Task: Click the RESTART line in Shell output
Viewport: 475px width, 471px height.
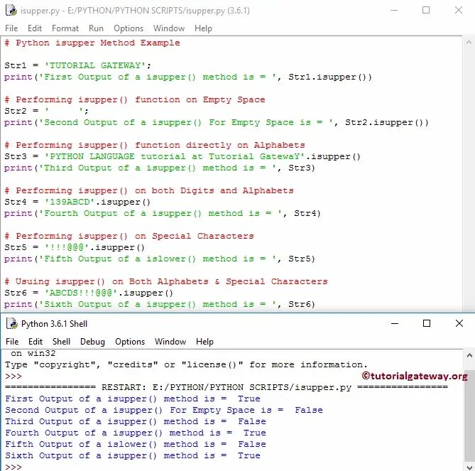Action: 226,387
